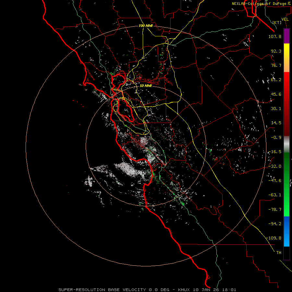This screenshot has height=292, width=292.
Task: Click the 61.2 legend value
Action: (x=276, y=80)
